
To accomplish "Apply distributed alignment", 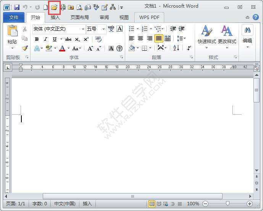I will (168, 38).
